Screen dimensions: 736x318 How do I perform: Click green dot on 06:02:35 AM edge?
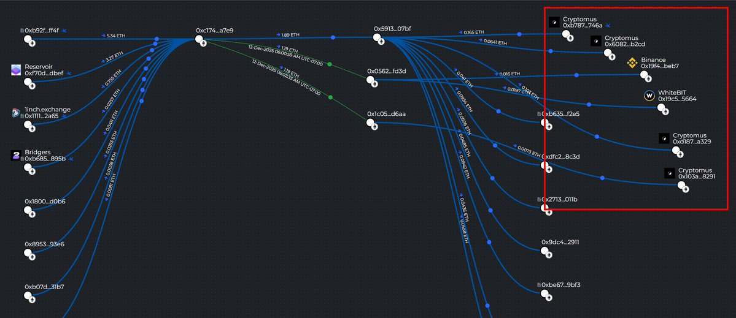pos(330,97)
